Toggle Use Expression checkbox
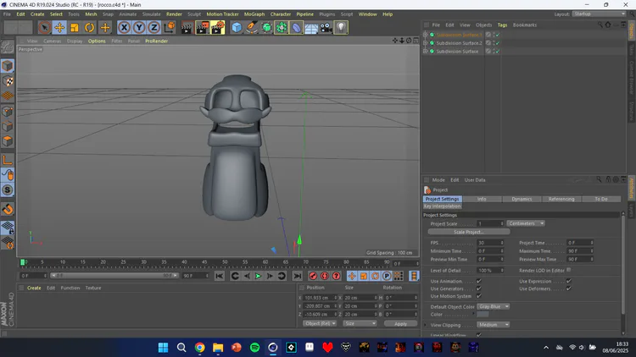Screen dimensions: 636x357 (x=569, y=281)
